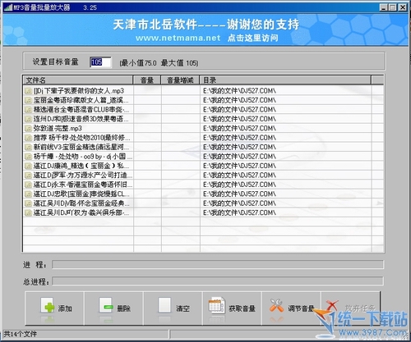Click music icon of 弥敦道-完整.mp3

(x=28, y=128)
